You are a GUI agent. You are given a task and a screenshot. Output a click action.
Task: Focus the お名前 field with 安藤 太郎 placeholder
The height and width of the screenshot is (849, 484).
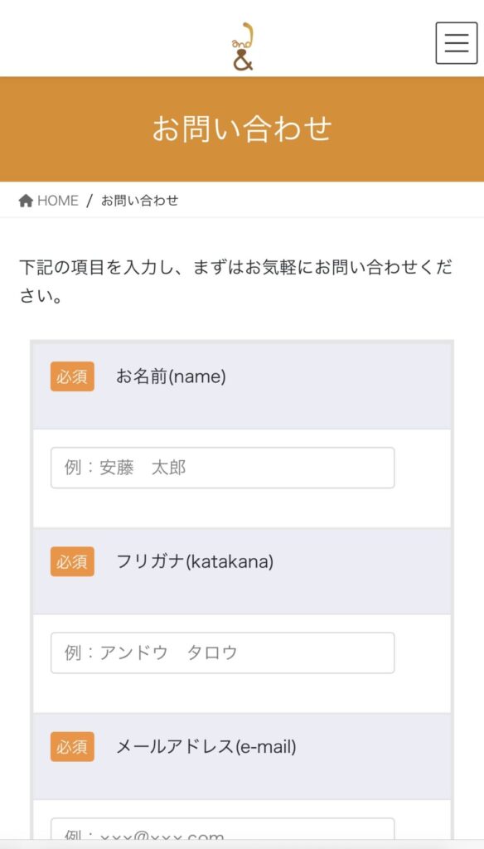(x=222, y=468)
